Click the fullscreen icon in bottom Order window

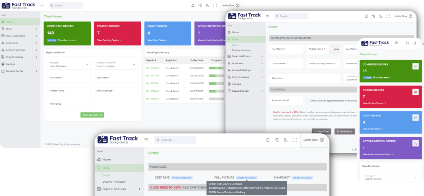294,140
